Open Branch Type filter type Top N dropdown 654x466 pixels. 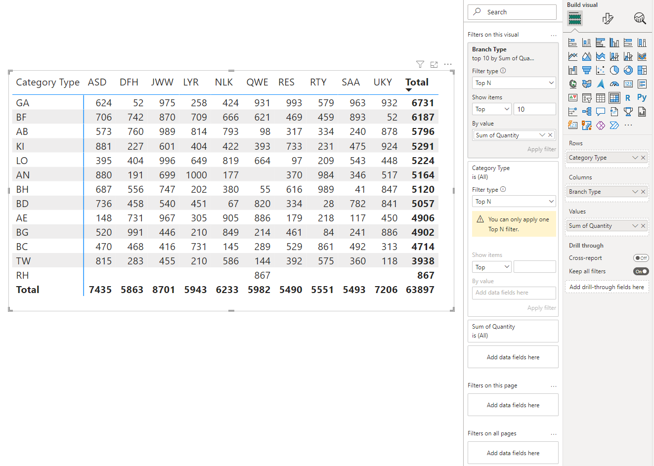[x=514, y=83]
